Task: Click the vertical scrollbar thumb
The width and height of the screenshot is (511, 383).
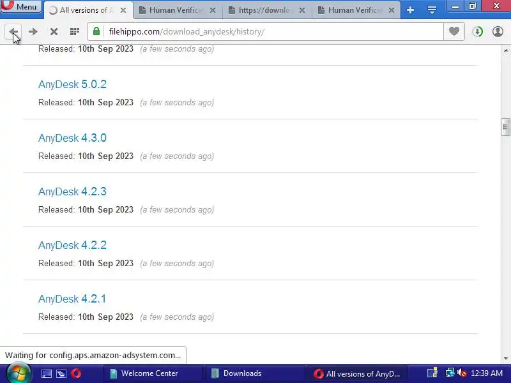Action: pos(505,127)
